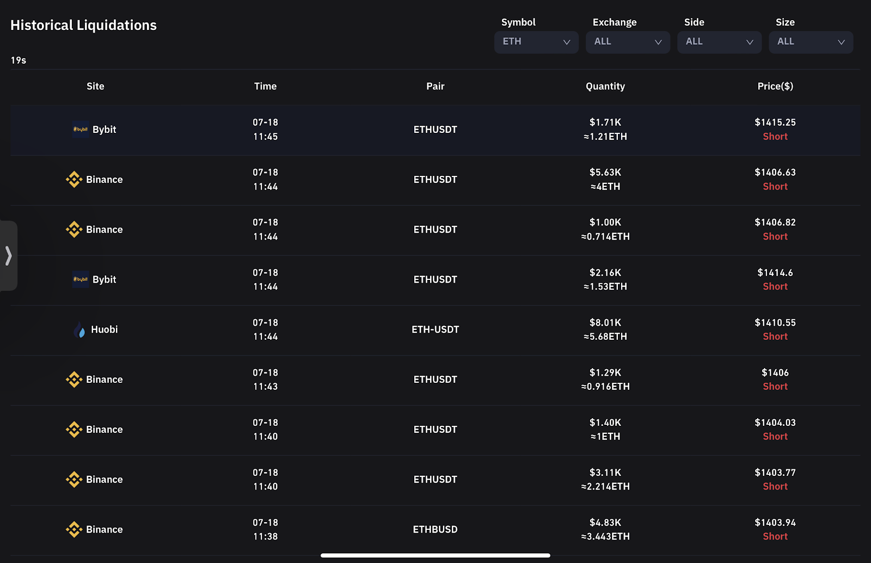This screenshot has height=563, width=871.
Task: Click the $5.63K quantity value
Action: click(605, 173)
